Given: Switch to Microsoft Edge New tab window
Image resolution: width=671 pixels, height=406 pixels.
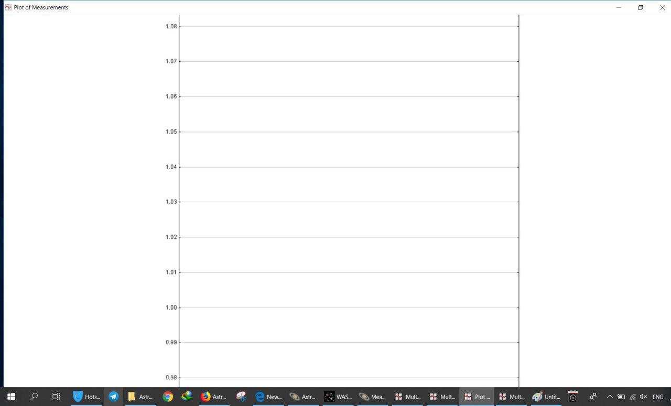Looking at the screenshot, I should click(268, 397).
